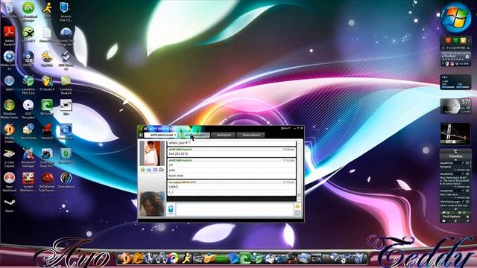Switch to the third chat conversation tab
Image resolution: width=477 pixels, height=268 pixels.
click(224, 135)
